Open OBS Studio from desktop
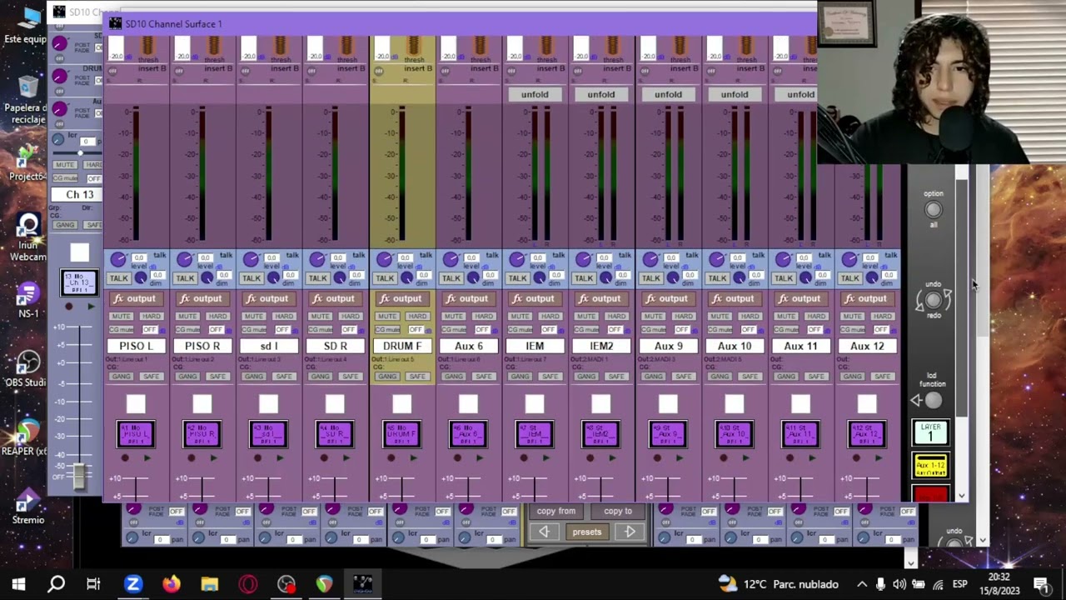Image resolution: width=1066 pixels, height=600 pixels. 27,369
